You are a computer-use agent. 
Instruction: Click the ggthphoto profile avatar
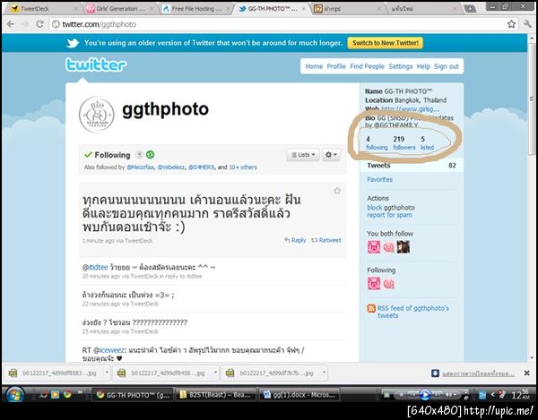click(97, 115)
